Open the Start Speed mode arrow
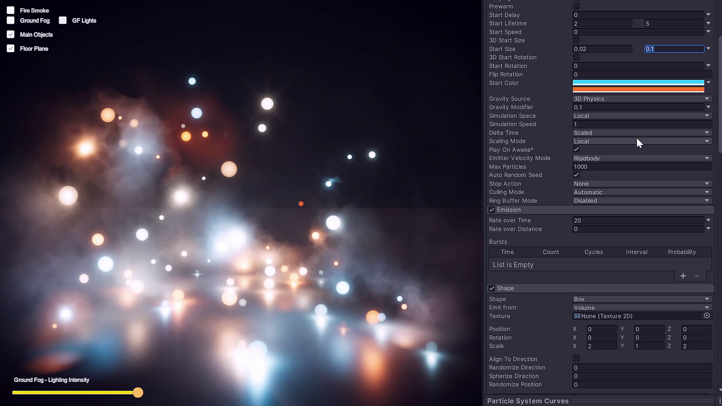Image resolution: width=722 pixels, height=406 pixels. pos(708,32)
